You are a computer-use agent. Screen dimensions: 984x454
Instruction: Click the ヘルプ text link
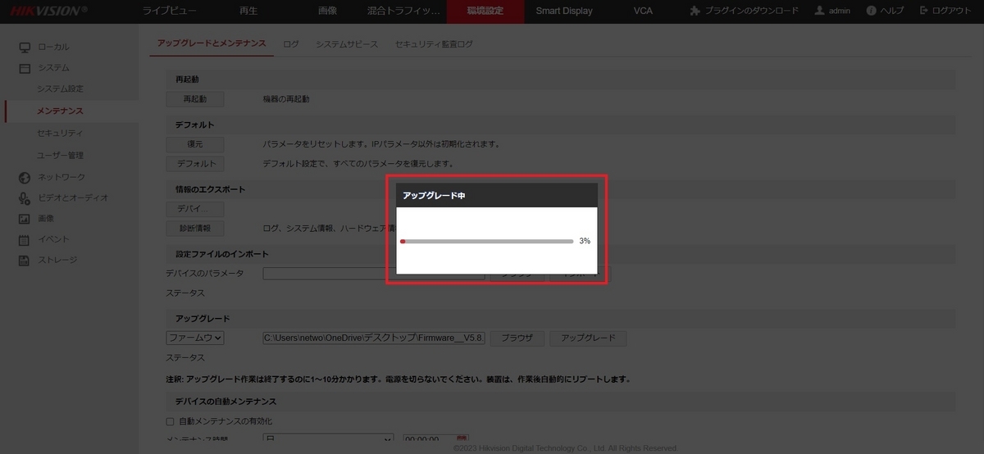pyautogui.click(x=891, y=11)
